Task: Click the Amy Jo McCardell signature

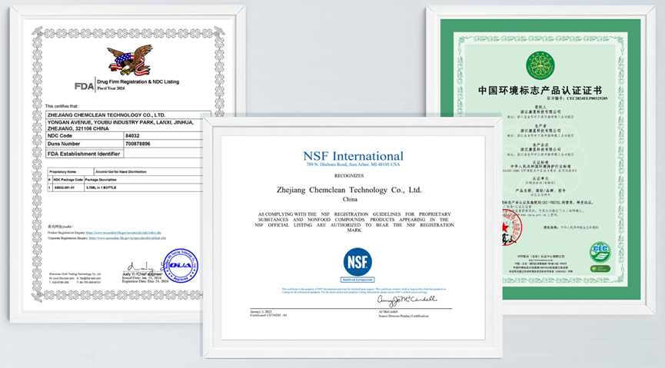Action: point(407,300)
